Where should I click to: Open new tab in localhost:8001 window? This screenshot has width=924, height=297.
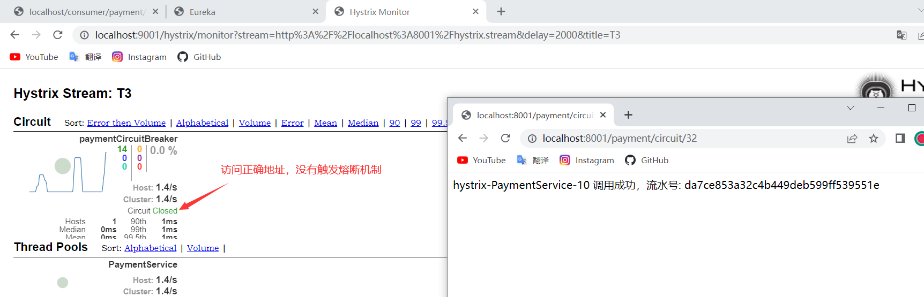[x=629, y=115]
